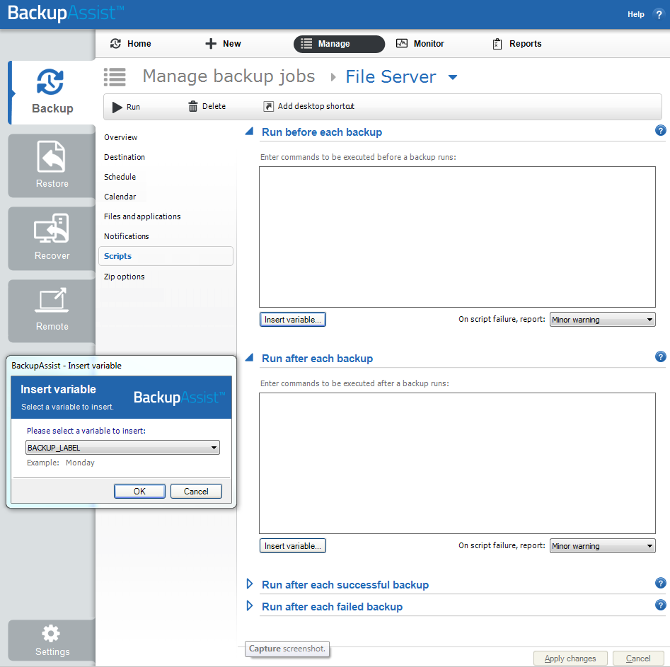Click Manage backup jobs breadcrumb
The width and height of the screenshot is (670, 667).
point(229,76)
